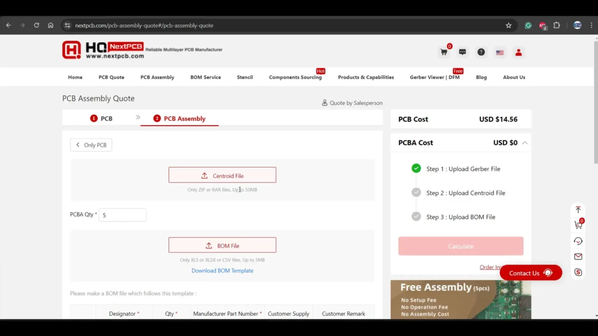598x336 pixels.
Task: Select step 2 PCB Assembly tab
Action: tap(179, 119)
